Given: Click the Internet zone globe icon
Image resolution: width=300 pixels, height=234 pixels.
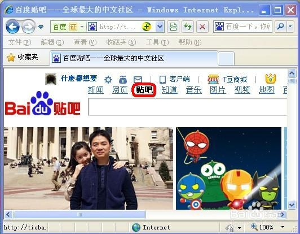Looking at the screenshot, I should [x=136, y=227].
